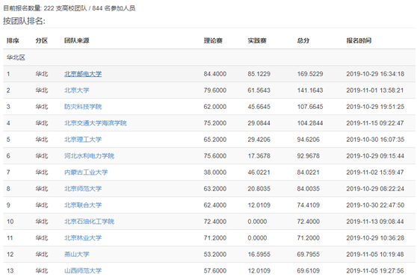Open the 内蒙古工业大学 team link

coord(86,172)
